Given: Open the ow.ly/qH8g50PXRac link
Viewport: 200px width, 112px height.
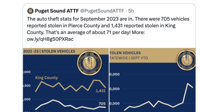Looking at the screenshot, I should pyautogui.click(x=50, y=39).
